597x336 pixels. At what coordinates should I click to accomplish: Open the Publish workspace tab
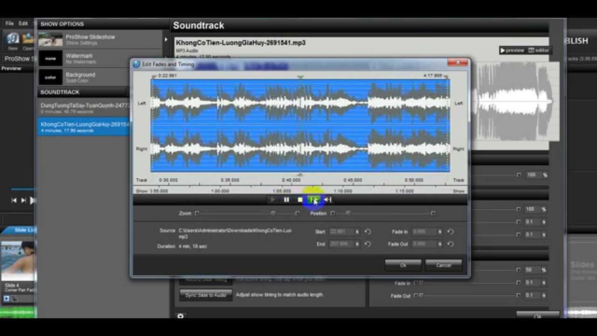pos(576,41)
